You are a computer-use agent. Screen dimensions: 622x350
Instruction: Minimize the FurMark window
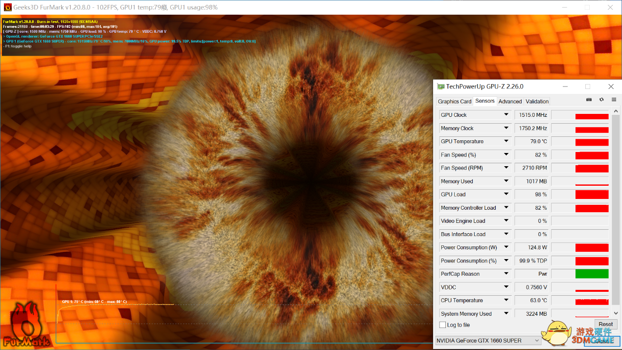tap(564, 7)
